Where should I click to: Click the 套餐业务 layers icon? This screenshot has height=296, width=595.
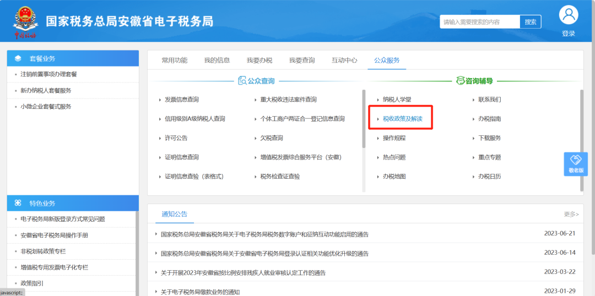pyautogui.click(x=18, y=58)
